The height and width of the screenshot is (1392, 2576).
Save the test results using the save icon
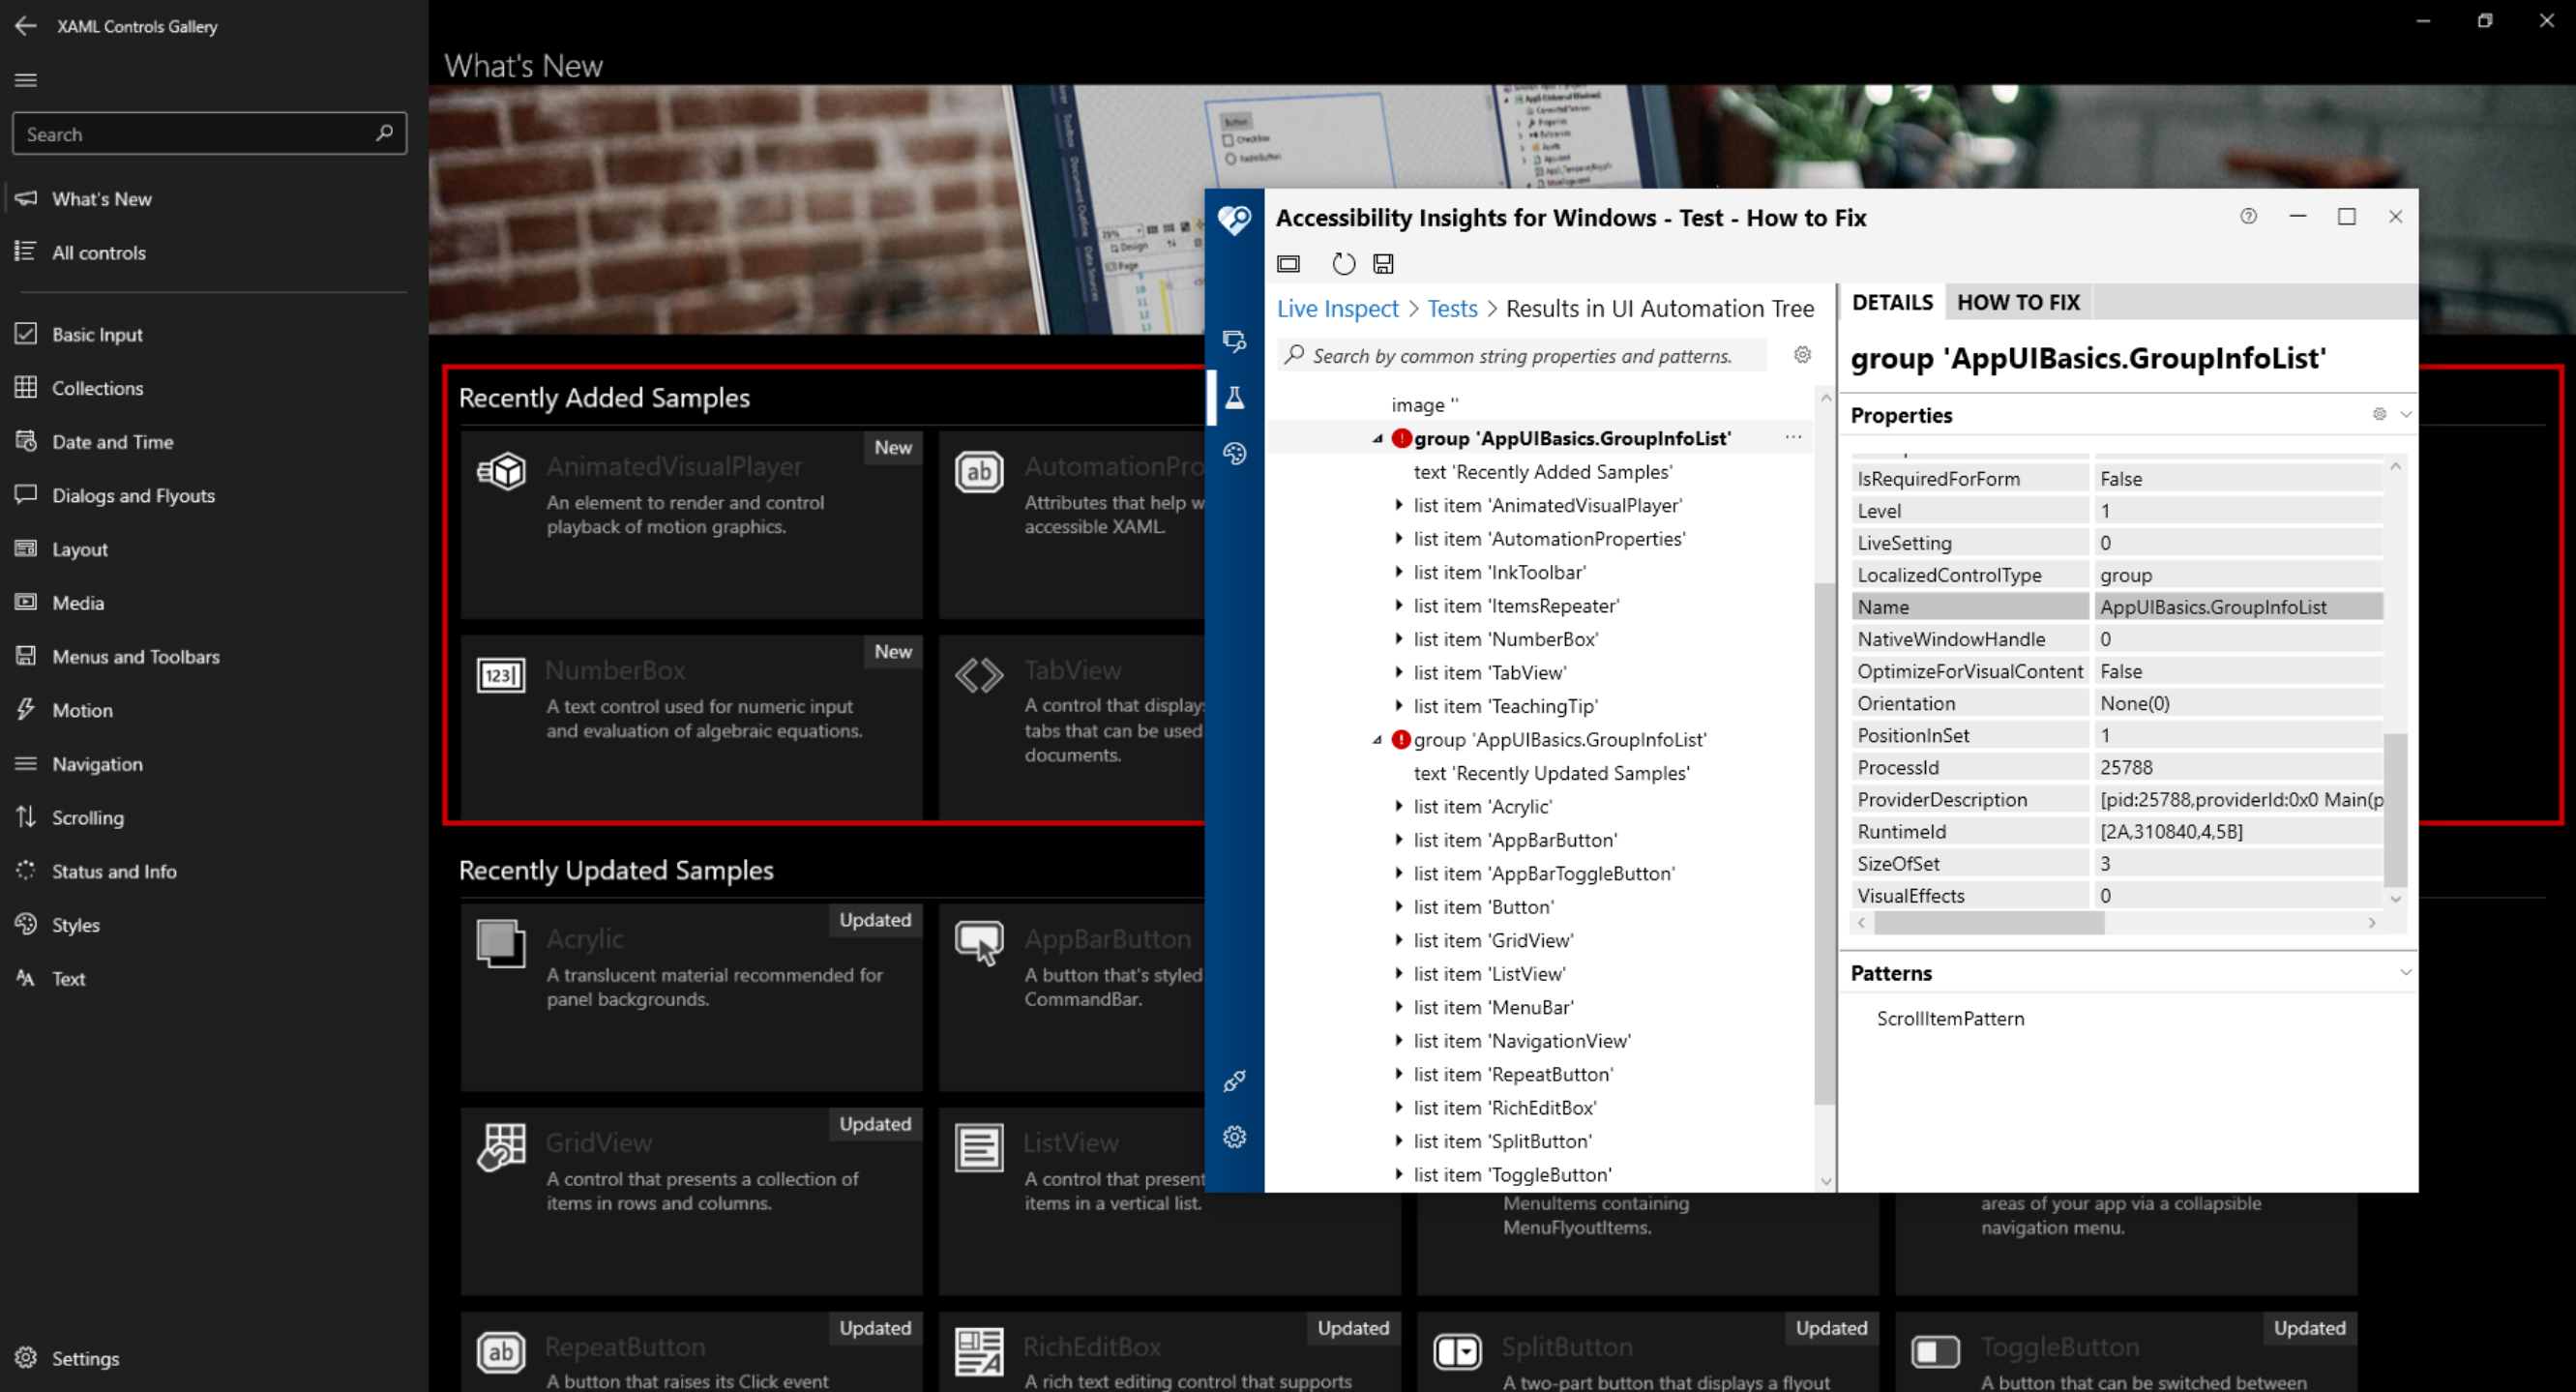pos(1384,263)
